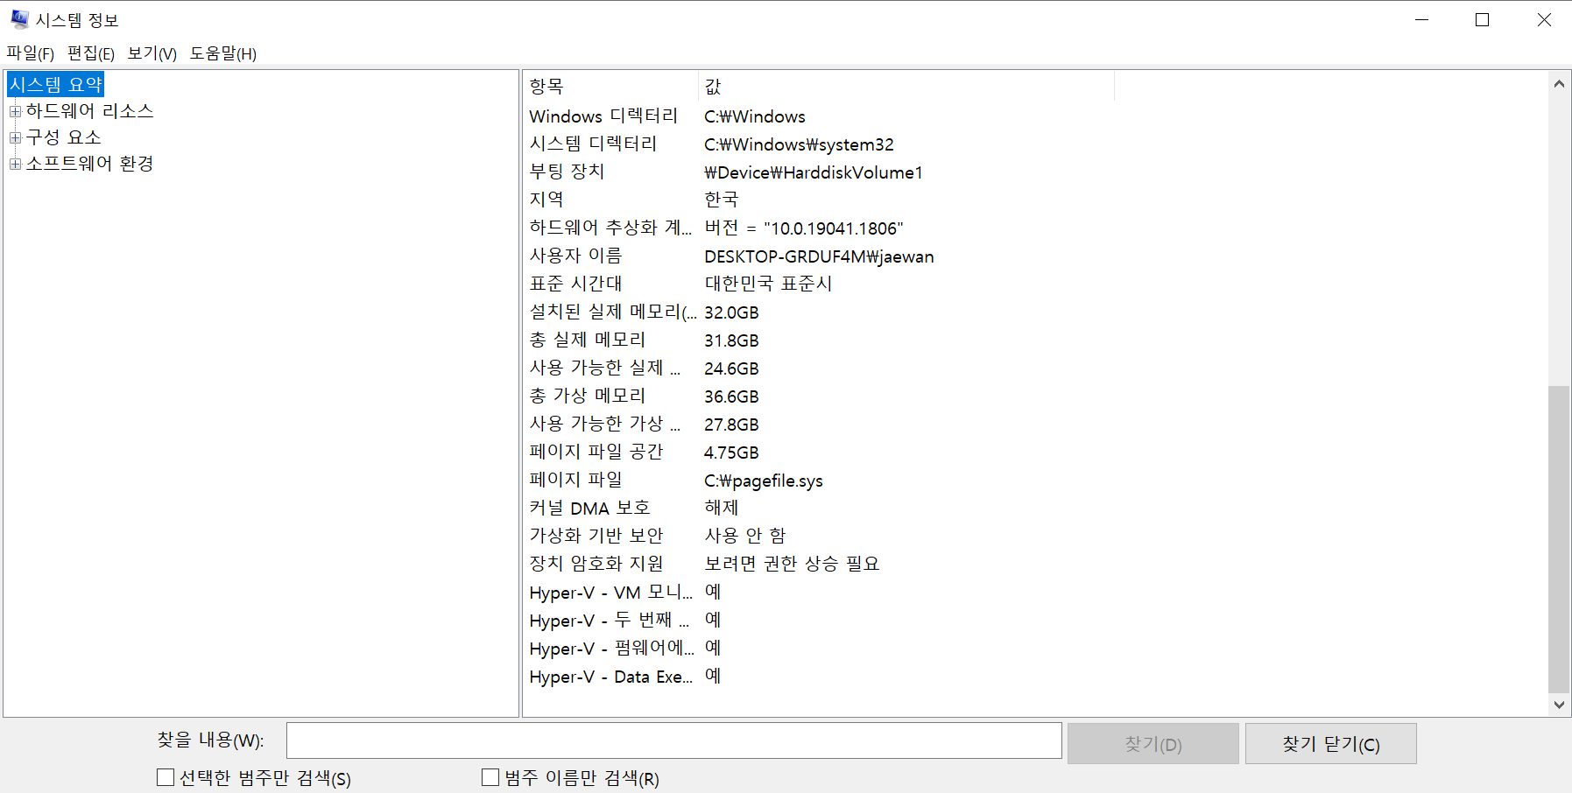
Task: Click the scroll down arrow of details list
Action: click(x=1559, y=704)
